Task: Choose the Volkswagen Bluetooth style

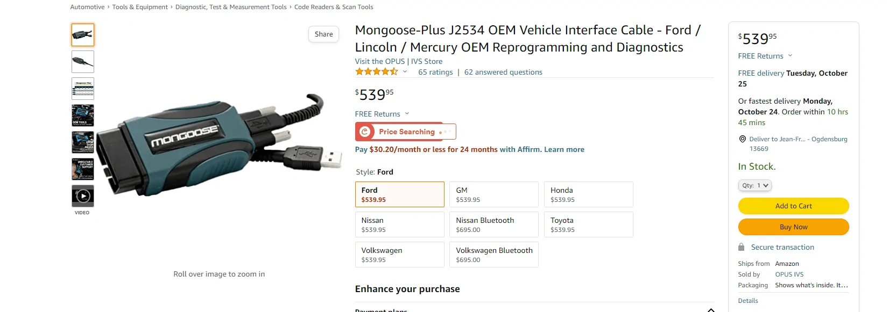Action: coord(493,254)
